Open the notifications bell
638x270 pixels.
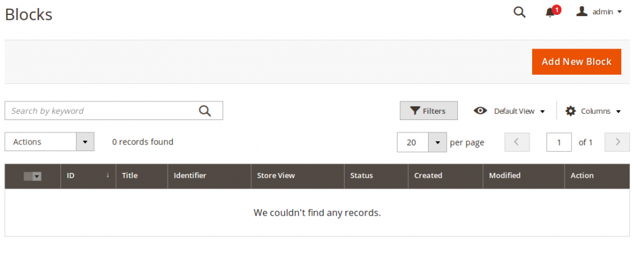tap(550, 12)
